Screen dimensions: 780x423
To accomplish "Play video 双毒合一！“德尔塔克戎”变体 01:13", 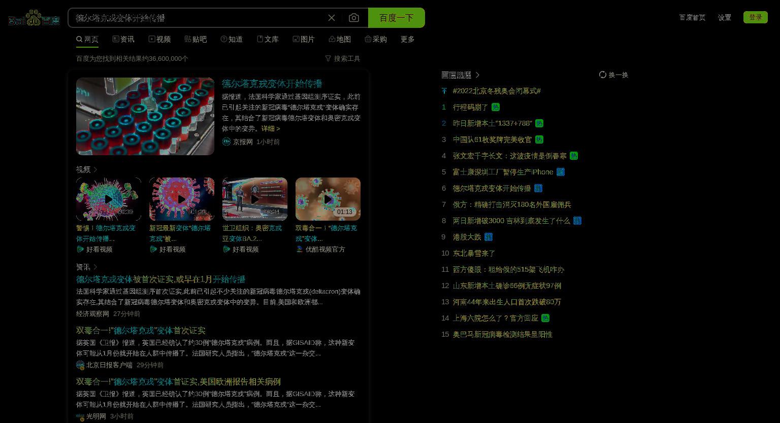I will click(328, 199).
